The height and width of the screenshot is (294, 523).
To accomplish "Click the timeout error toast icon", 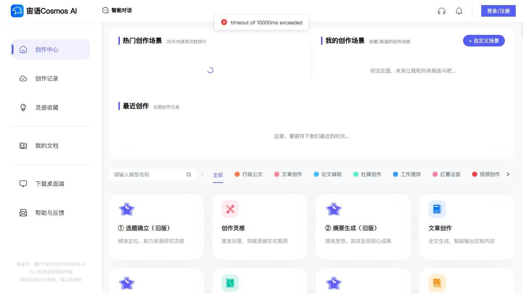I will [x=224, y=23].
